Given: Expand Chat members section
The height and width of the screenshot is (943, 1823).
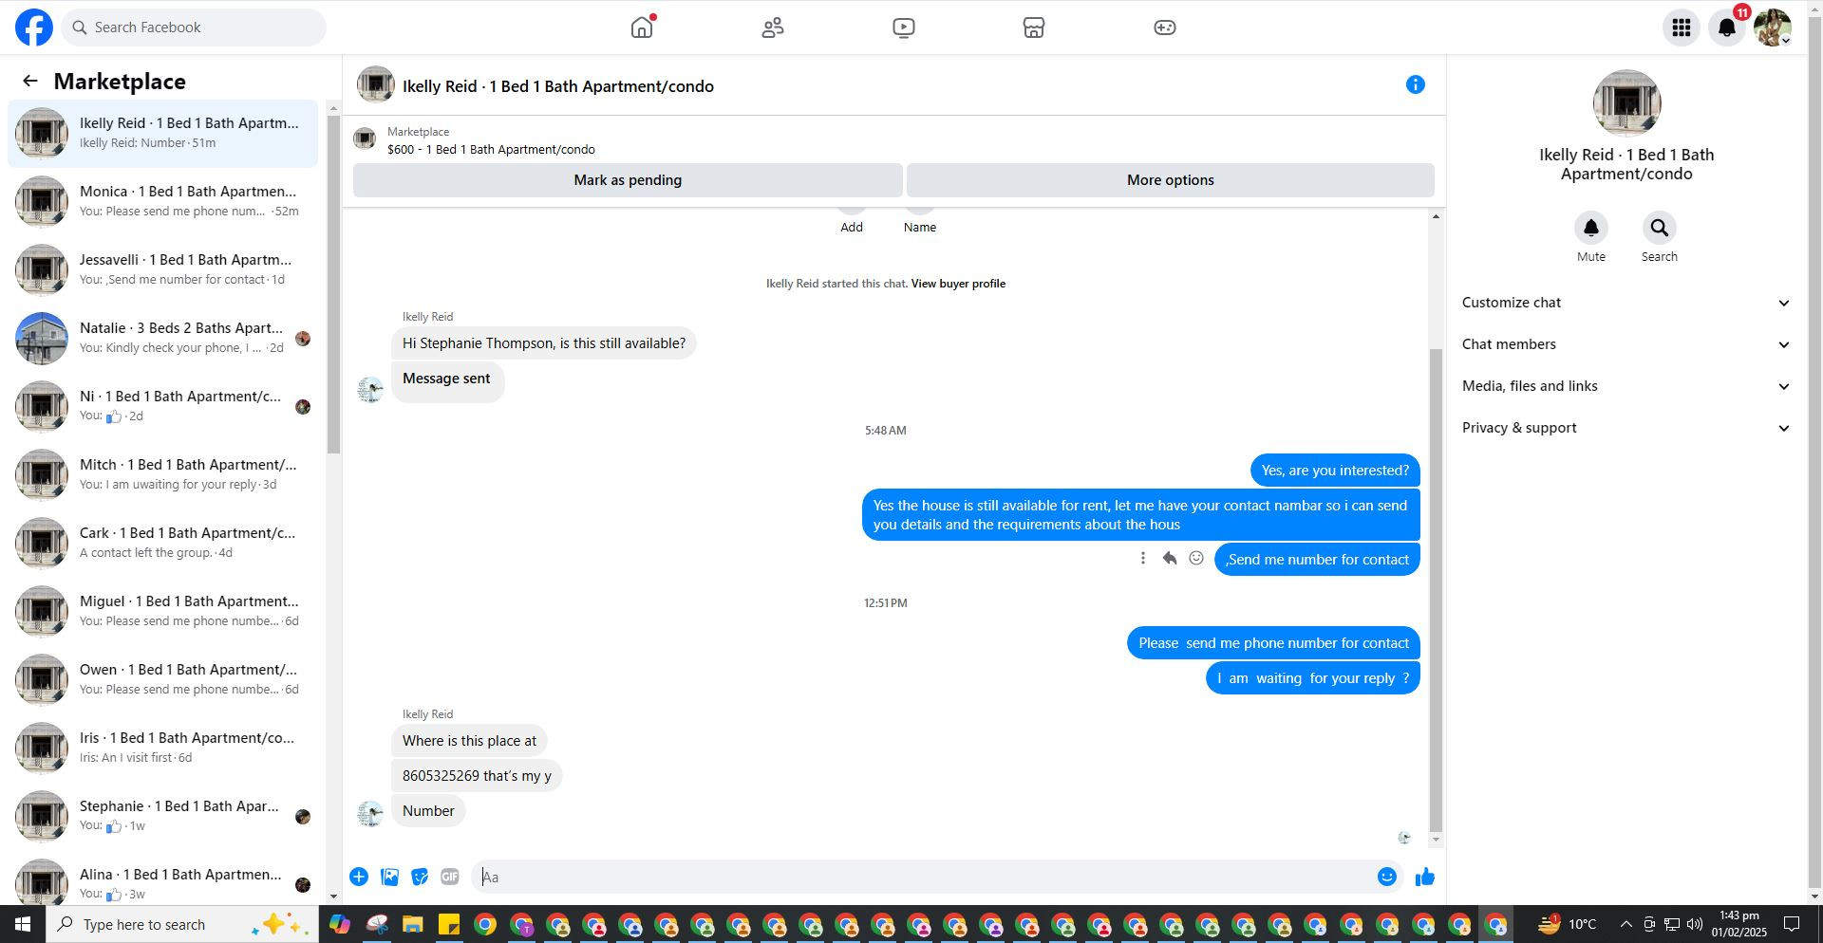Looking at the screenshot, I should coord(1626,344).
